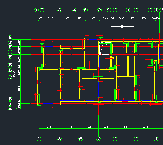The width and height of the screenshot is (163, 145).
Task: Select axis bubble H on the left
Action: click(10, 47)
